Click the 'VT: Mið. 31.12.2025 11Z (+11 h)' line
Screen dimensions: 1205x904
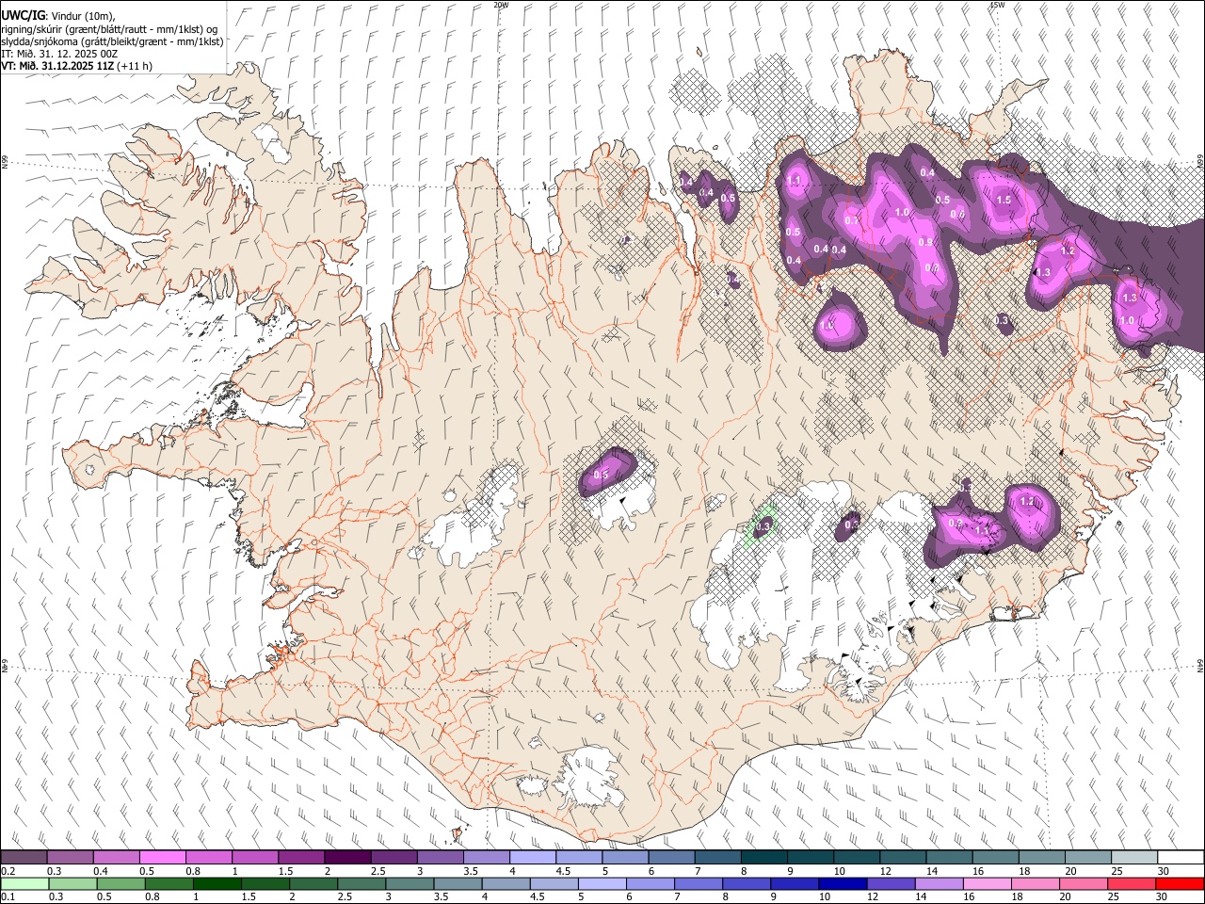tap(76, 66)
